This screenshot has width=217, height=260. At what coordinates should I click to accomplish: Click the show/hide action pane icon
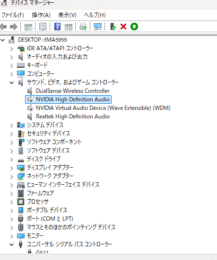coord(69,27)
